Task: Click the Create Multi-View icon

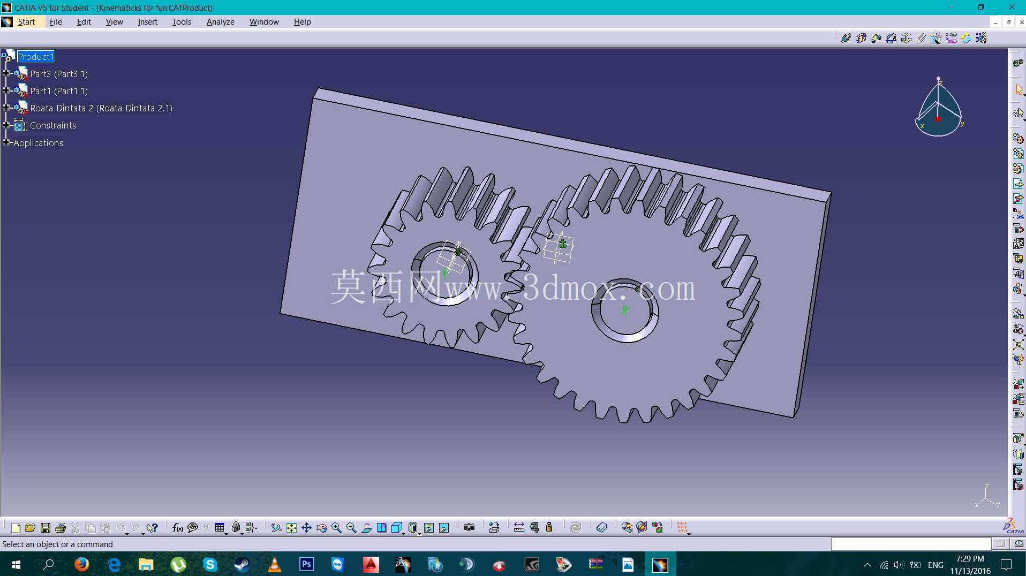Action: click(x=381, y=528)
